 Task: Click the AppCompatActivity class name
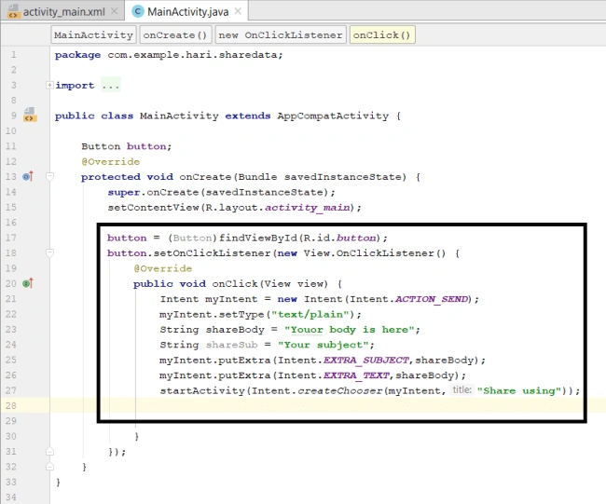333,116
